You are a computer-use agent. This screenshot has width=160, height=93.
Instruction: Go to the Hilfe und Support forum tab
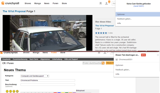(x=71, y=59)
